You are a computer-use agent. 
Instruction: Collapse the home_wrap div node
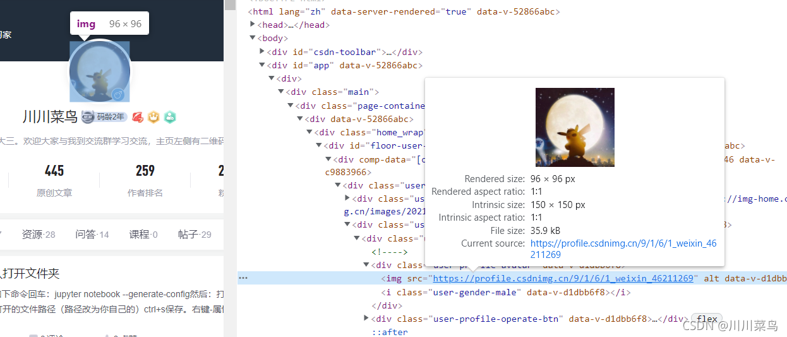point(309,132)
